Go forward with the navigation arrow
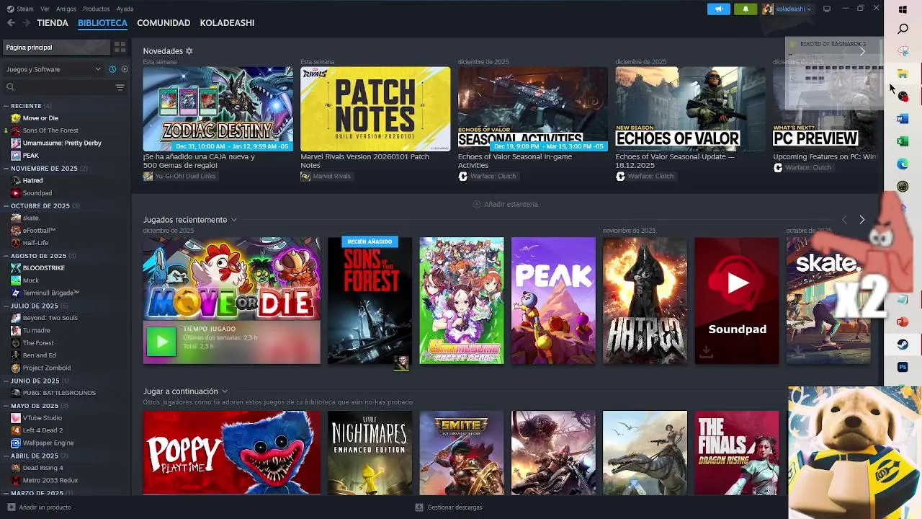 point(26,23)
